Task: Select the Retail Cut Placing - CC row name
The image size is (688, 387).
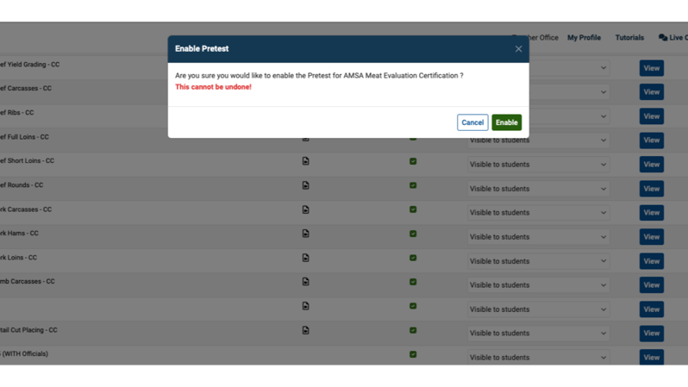Action: [28, 330]
